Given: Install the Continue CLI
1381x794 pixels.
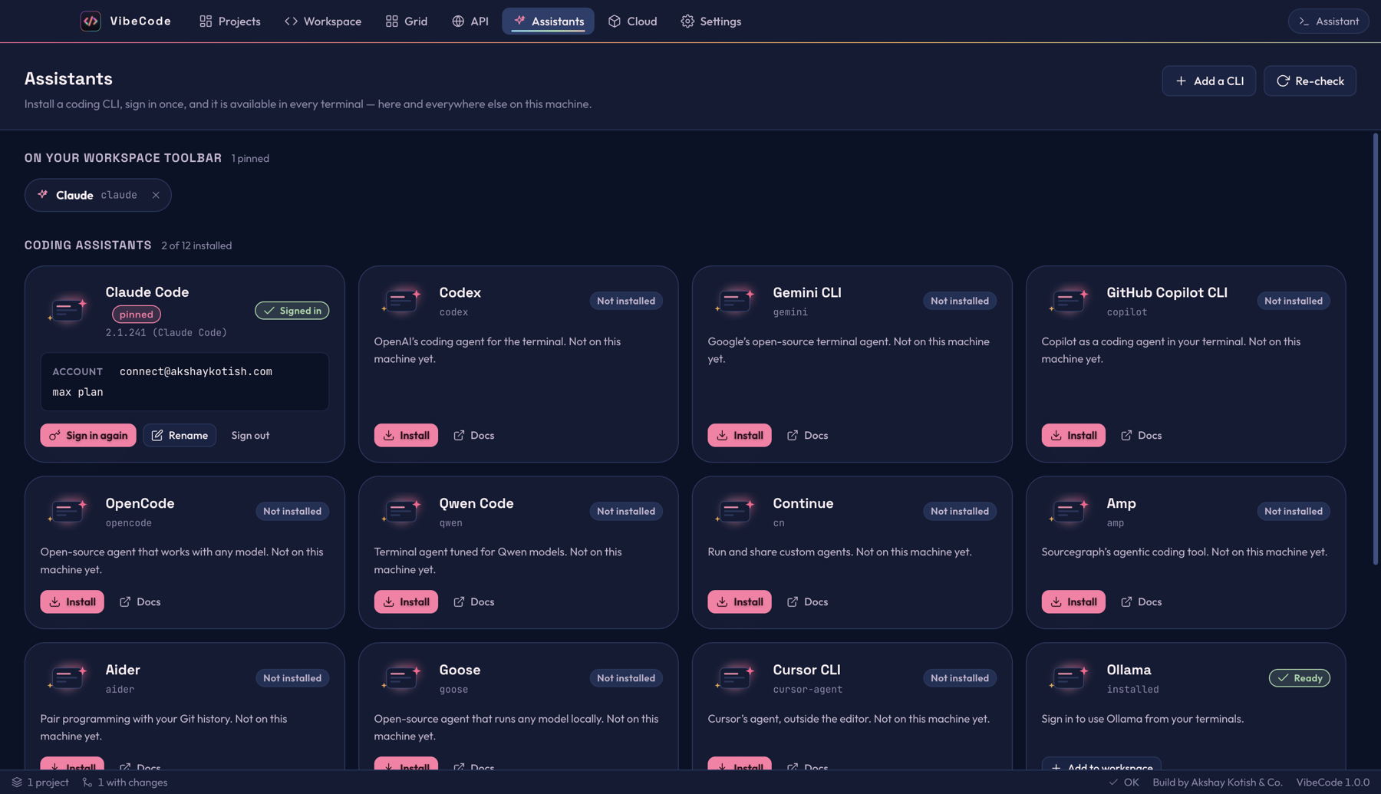Looking at the screenshot, I should pyautogui.click(x=740, y=601).
